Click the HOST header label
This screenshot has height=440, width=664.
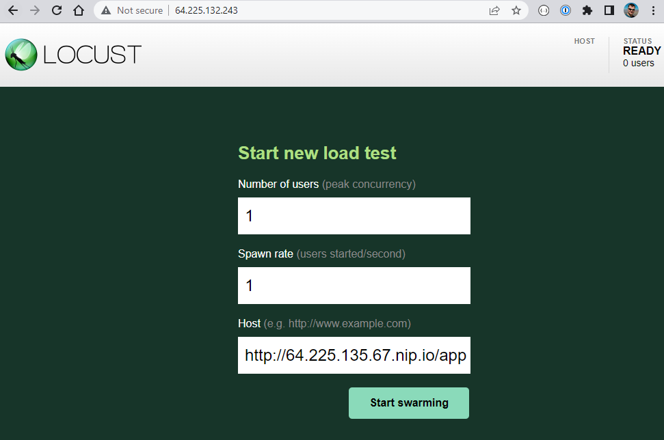(x=585, y=41)
